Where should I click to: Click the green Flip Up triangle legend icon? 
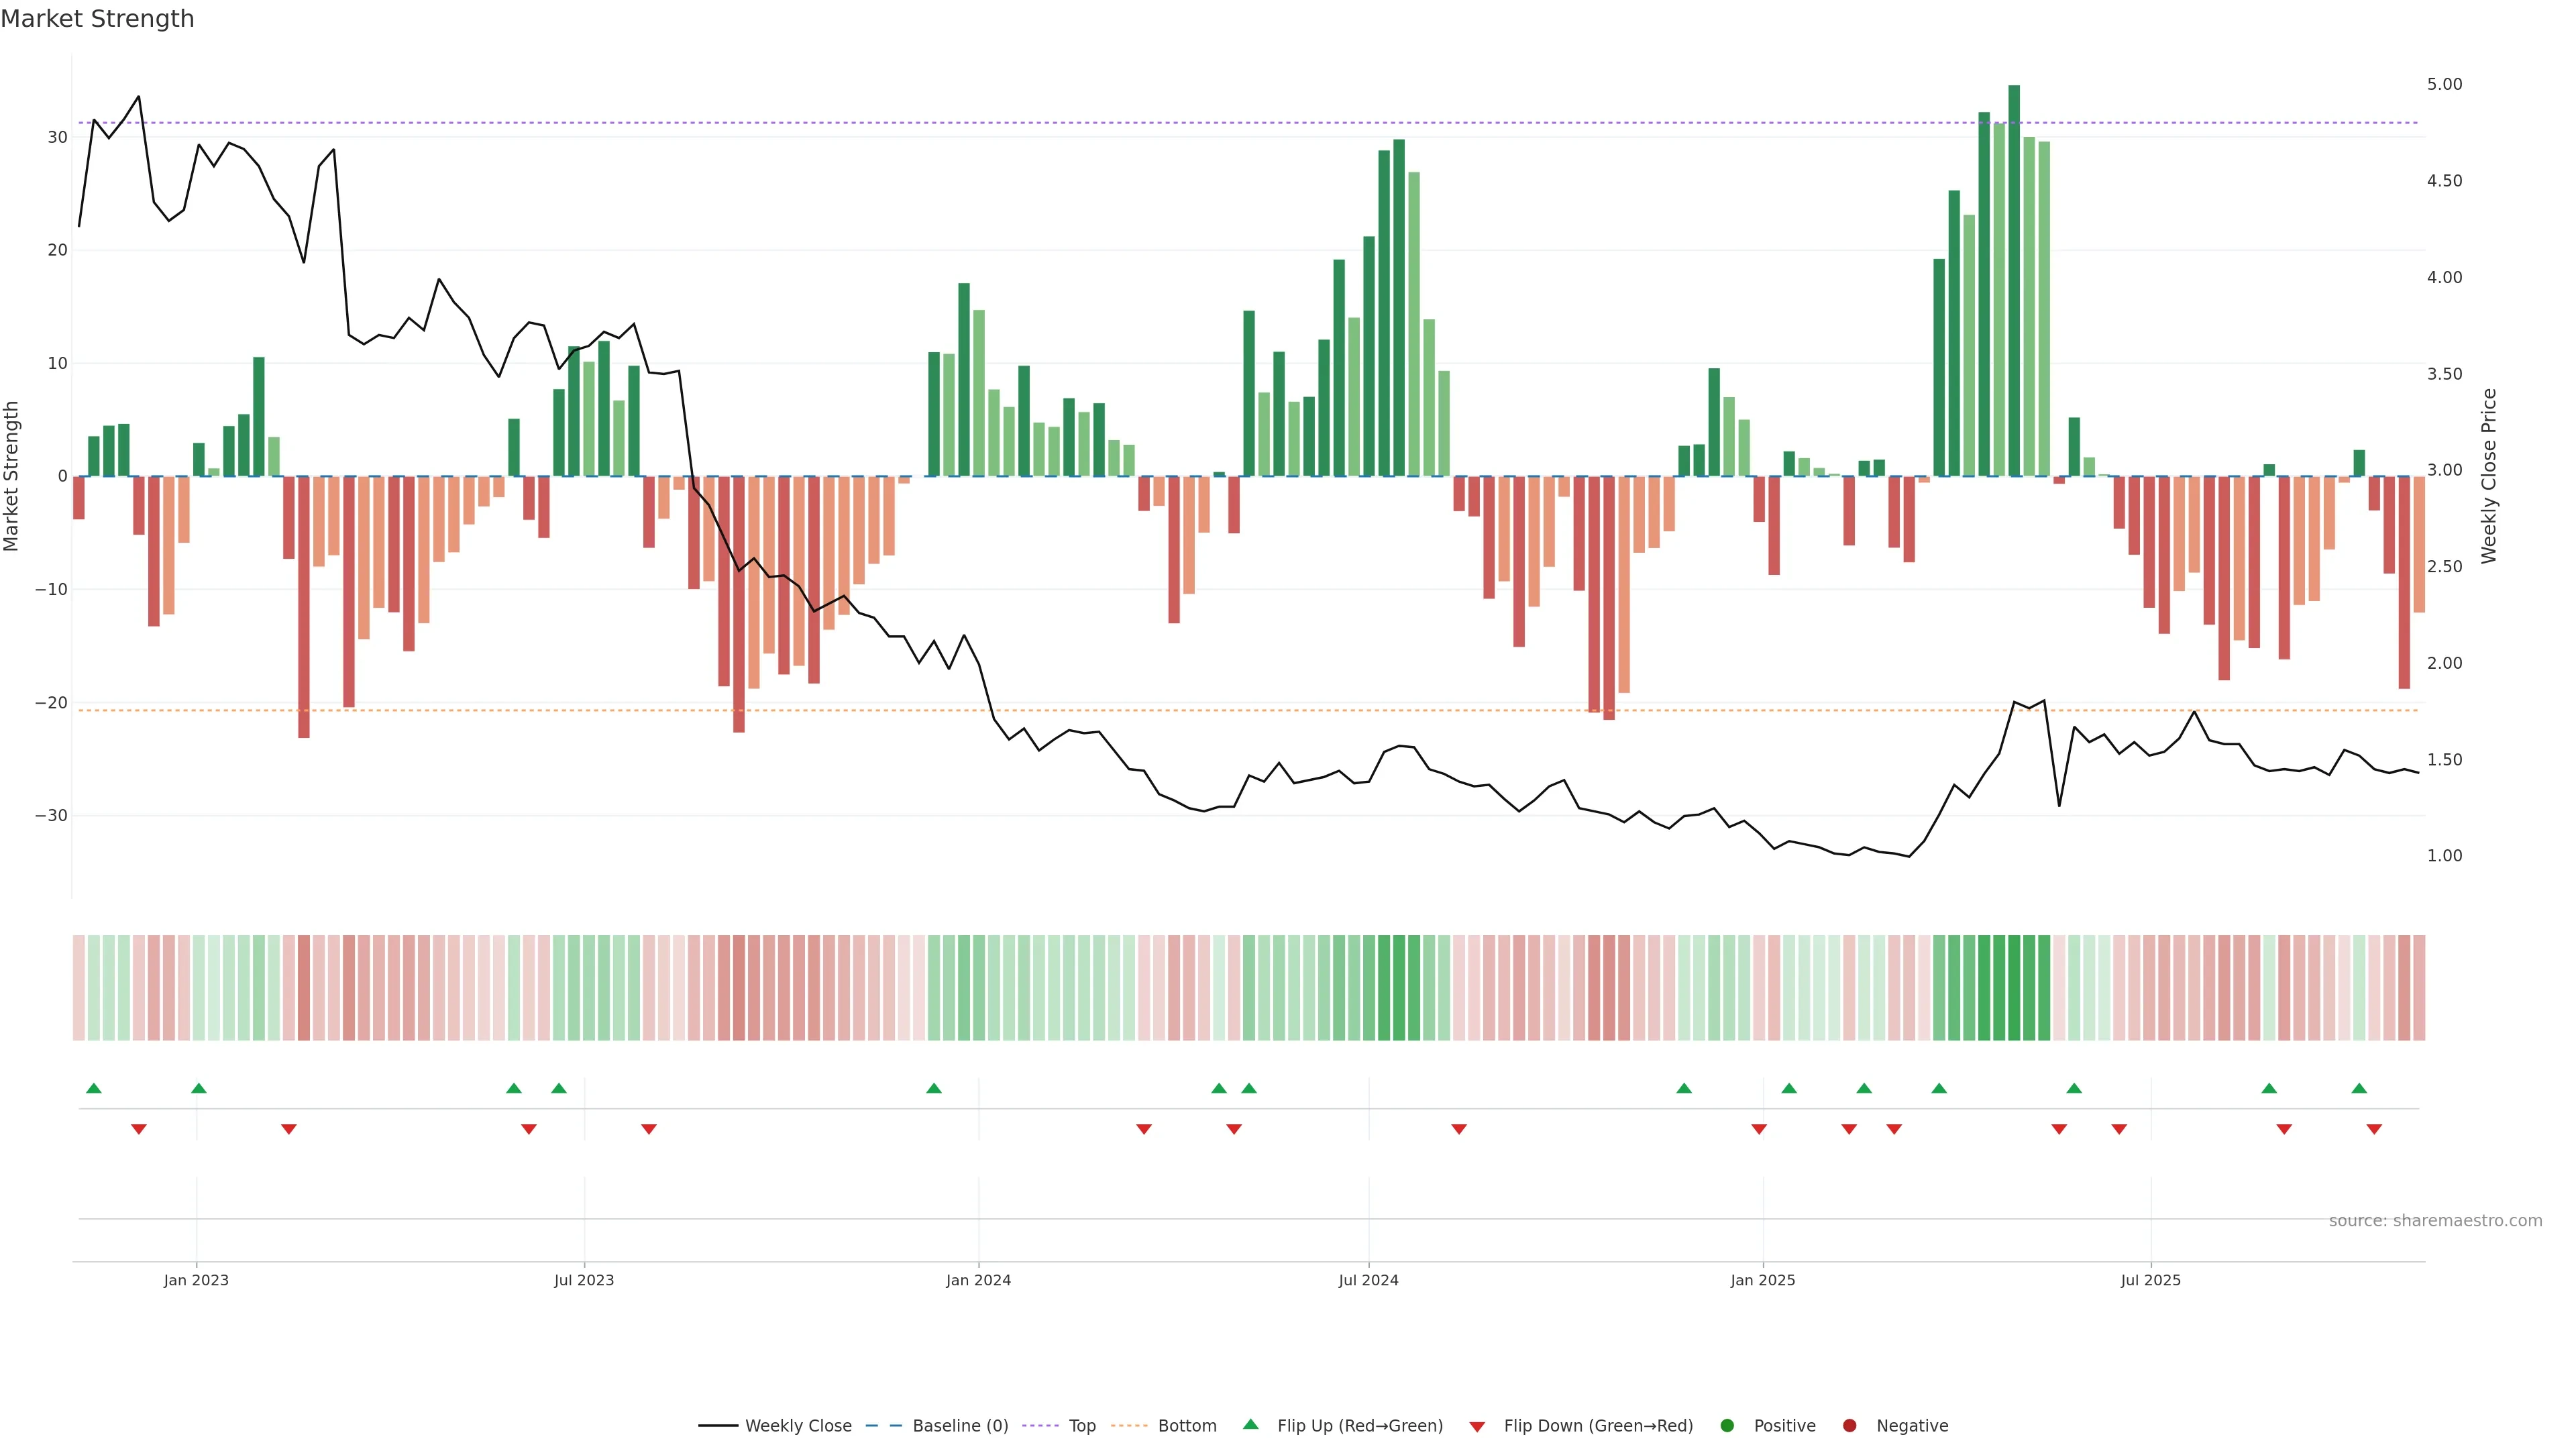(x=1250, y=1424)
